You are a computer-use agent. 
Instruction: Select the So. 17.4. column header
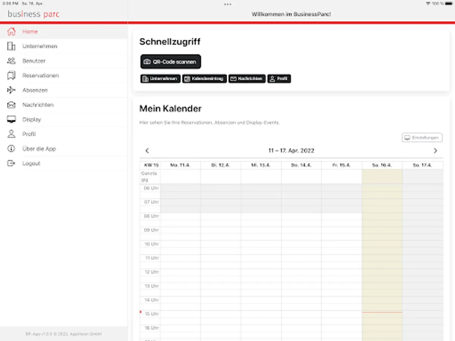pos(423,166)
